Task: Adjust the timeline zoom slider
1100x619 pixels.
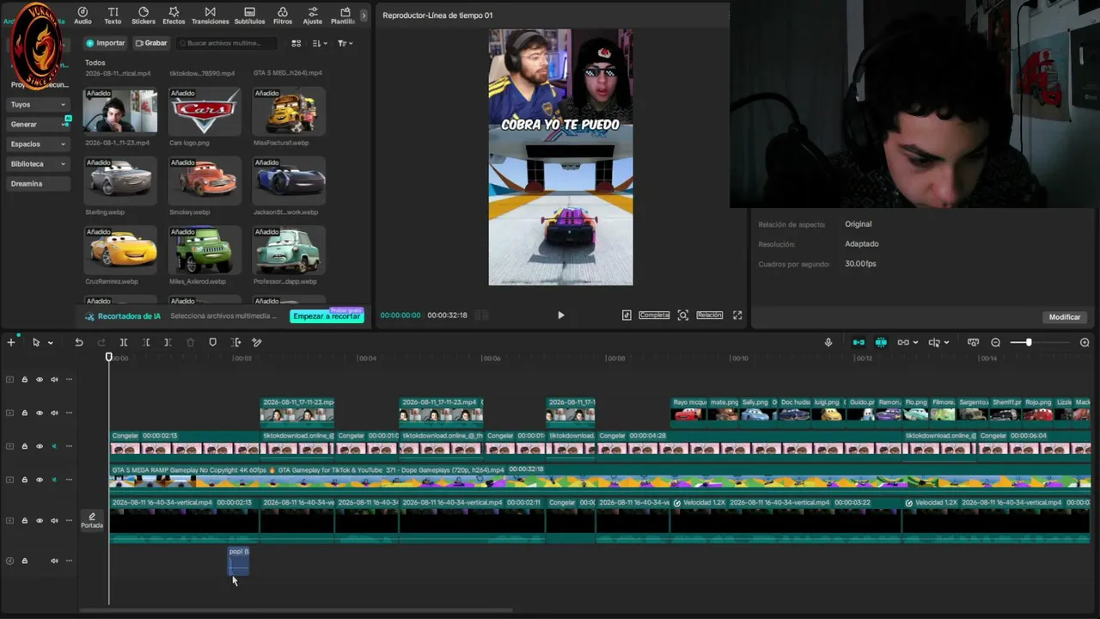Action: coord(1028,342)
